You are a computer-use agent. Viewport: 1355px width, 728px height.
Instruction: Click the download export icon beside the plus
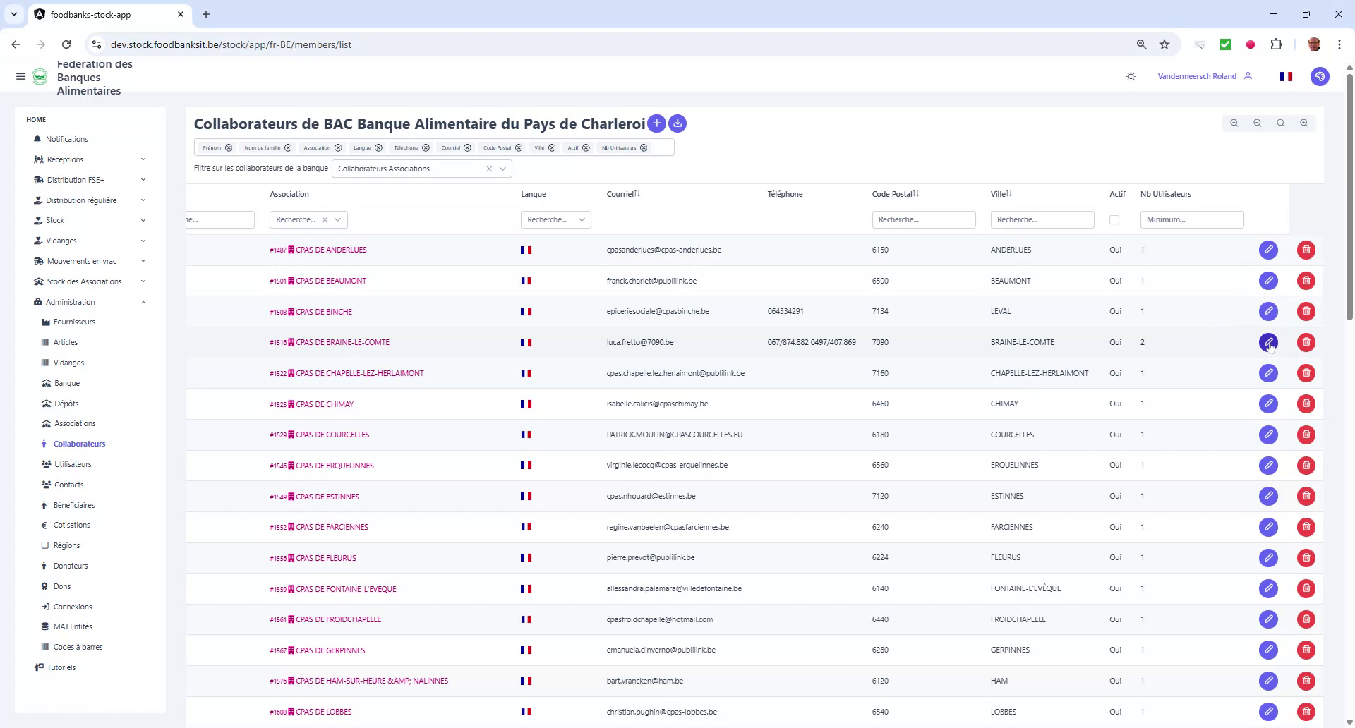[x=677, y=123]
